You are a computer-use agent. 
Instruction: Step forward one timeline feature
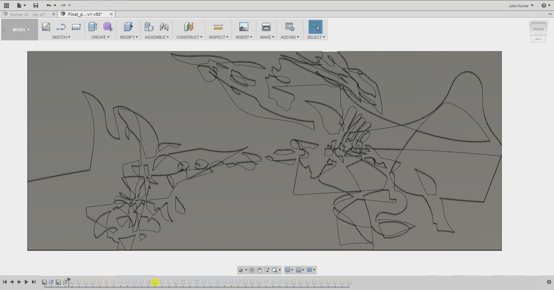(19, 282)
